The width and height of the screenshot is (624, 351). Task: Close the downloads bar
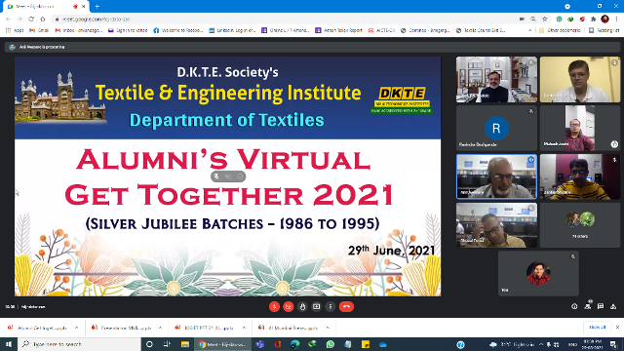[x=617, y=328]
